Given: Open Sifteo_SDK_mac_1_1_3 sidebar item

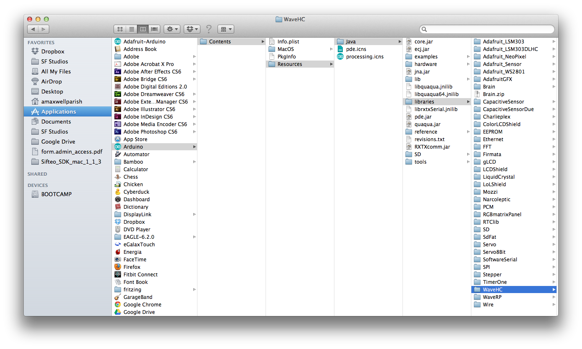Looking at the screenshot, I should [x=68, y=162].
